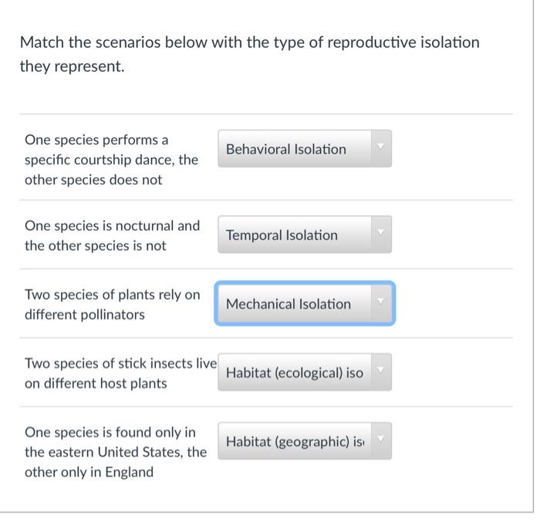Click the different pollinators scenario text
540x523 pixels.
tap(112, 305)
